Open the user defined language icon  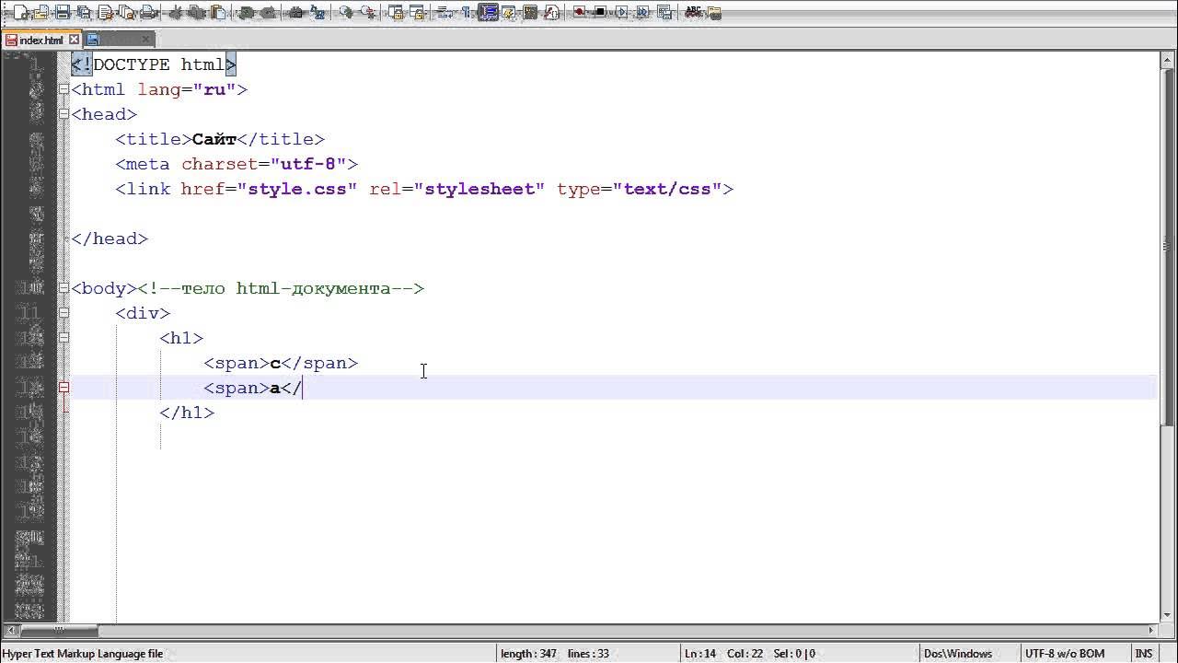click(x=508, y=13)
